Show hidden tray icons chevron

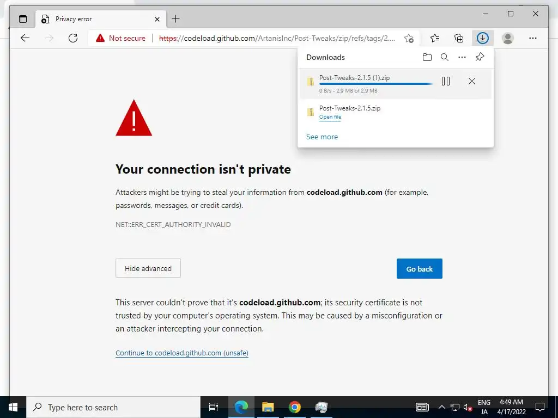tap(441, 407)
